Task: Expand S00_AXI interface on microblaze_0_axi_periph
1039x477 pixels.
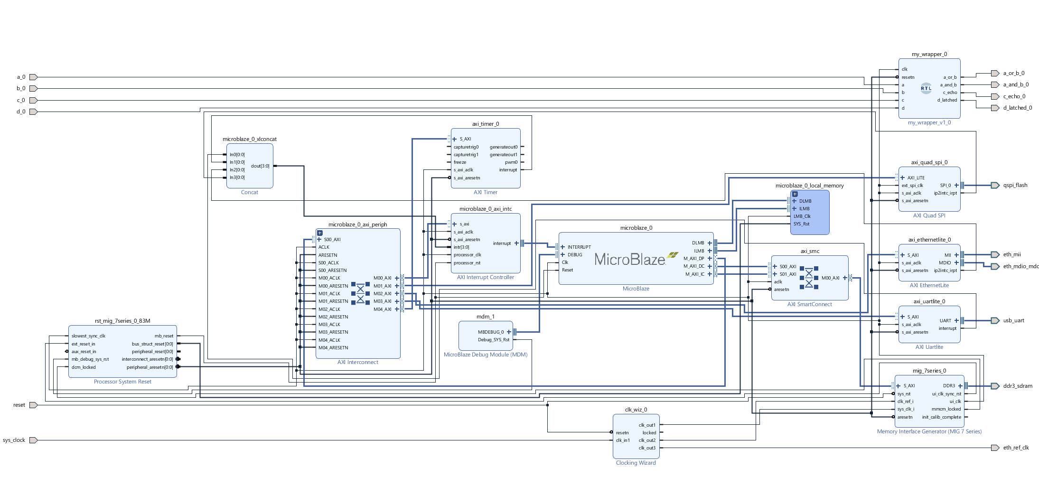Action: click(319, 239)
